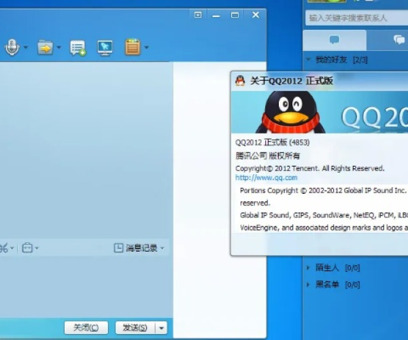
Task: Expand 陌生人 group
Action: (308, 267)
